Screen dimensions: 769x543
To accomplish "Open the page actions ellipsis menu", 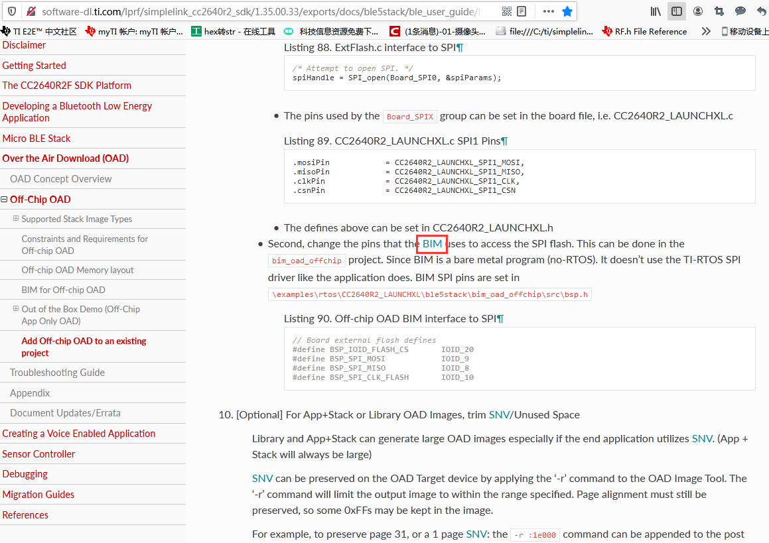I will [549, 11].
